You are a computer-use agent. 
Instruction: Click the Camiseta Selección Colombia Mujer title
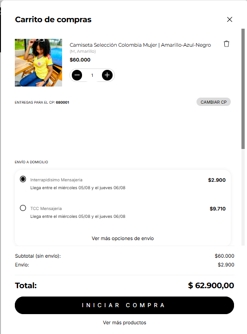point(140,45)
